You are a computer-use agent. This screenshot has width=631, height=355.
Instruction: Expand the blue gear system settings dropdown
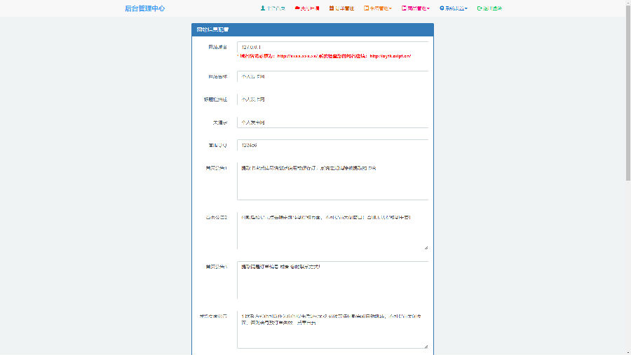[453, 8]
